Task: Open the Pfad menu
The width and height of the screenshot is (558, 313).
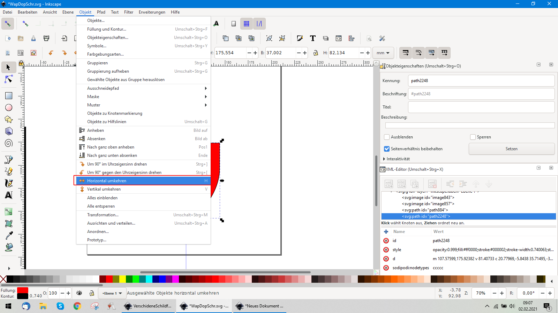Action: (101, 12)
